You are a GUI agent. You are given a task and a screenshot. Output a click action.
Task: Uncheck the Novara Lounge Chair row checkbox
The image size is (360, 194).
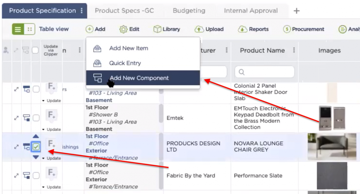36,147
